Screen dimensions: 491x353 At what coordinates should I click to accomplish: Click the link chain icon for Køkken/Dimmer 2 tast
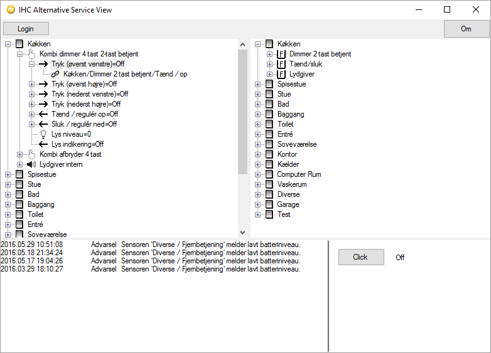55,74
